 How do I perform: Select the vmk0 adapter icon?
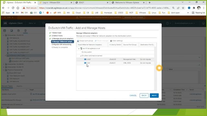pyautogui.click(x=85, y=59)
